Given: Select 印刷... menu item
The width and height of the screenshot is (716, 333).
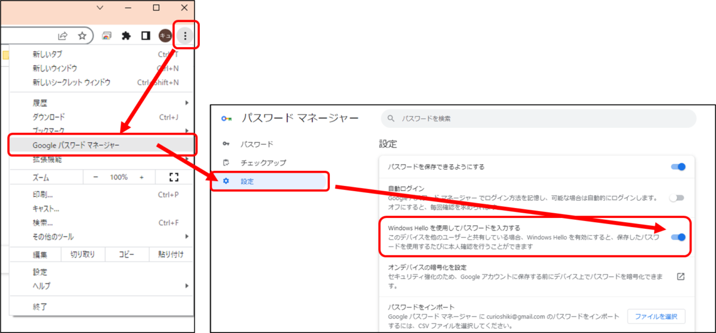Looking at the screenshot, I should point(102,195).
